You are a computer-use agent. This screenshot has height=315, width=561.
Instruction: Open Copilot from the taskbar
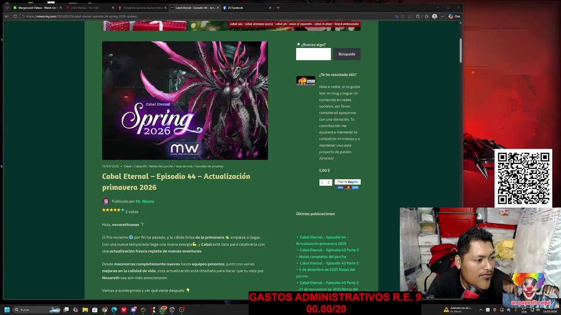[75, 310]
